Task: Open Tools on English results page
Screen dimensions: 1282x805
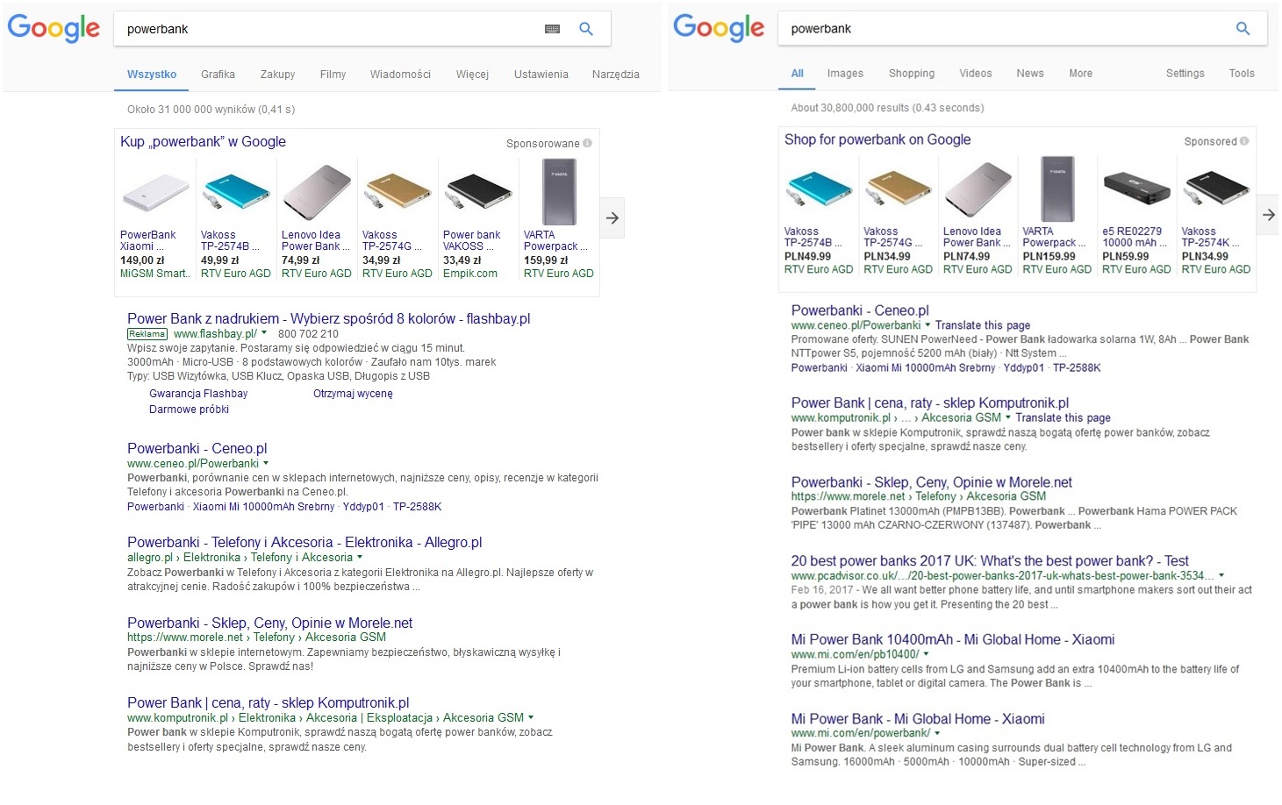Action: click(1241, 74)
